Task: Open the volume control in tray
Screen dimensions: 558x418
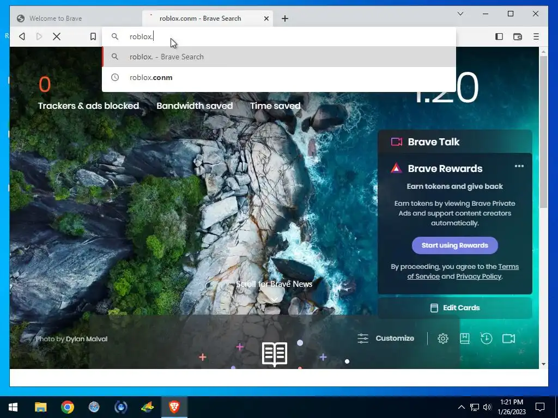Action: point(487,407)
